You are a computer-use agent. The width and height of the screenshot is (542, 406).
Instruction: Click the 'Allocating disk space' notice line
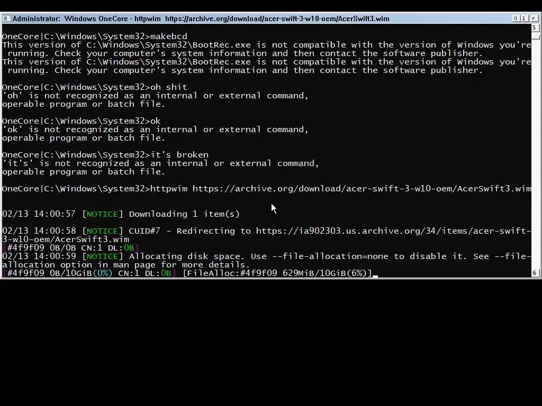click(x=267, y=256)
